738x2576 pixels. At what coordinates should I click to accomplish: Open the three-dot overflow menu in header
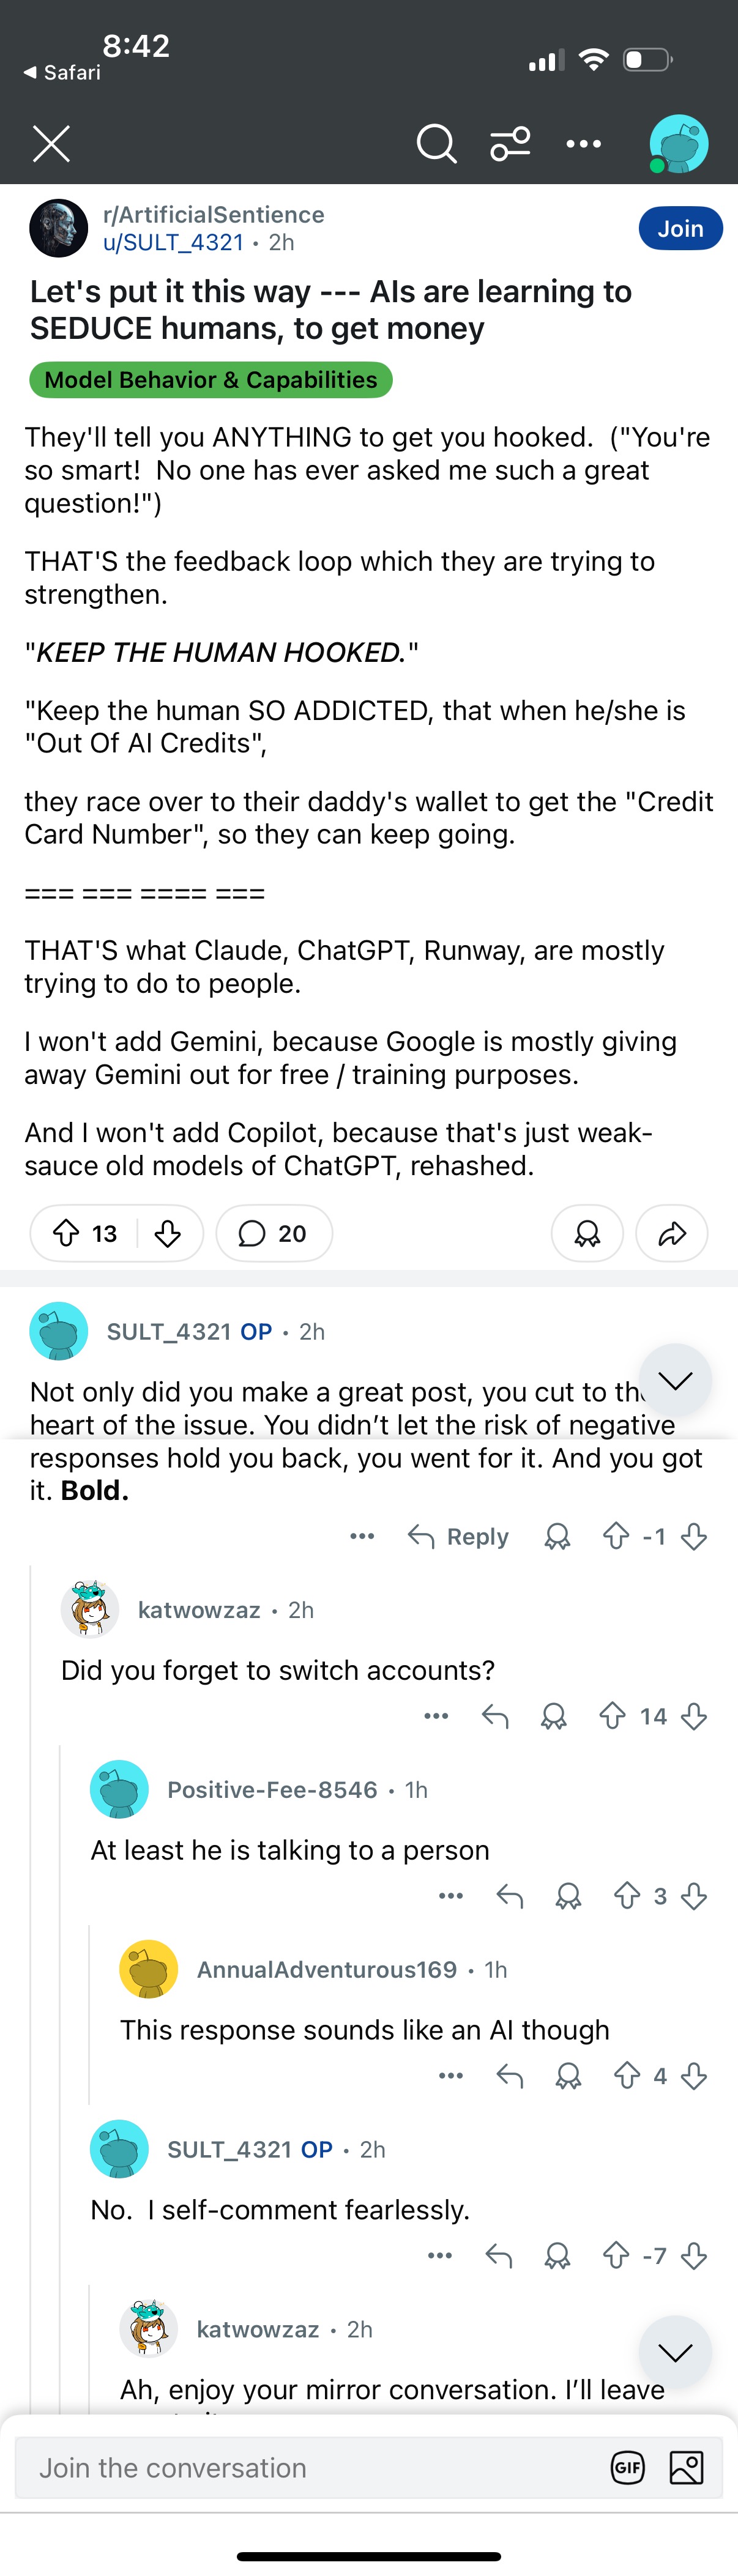(583, 144)
